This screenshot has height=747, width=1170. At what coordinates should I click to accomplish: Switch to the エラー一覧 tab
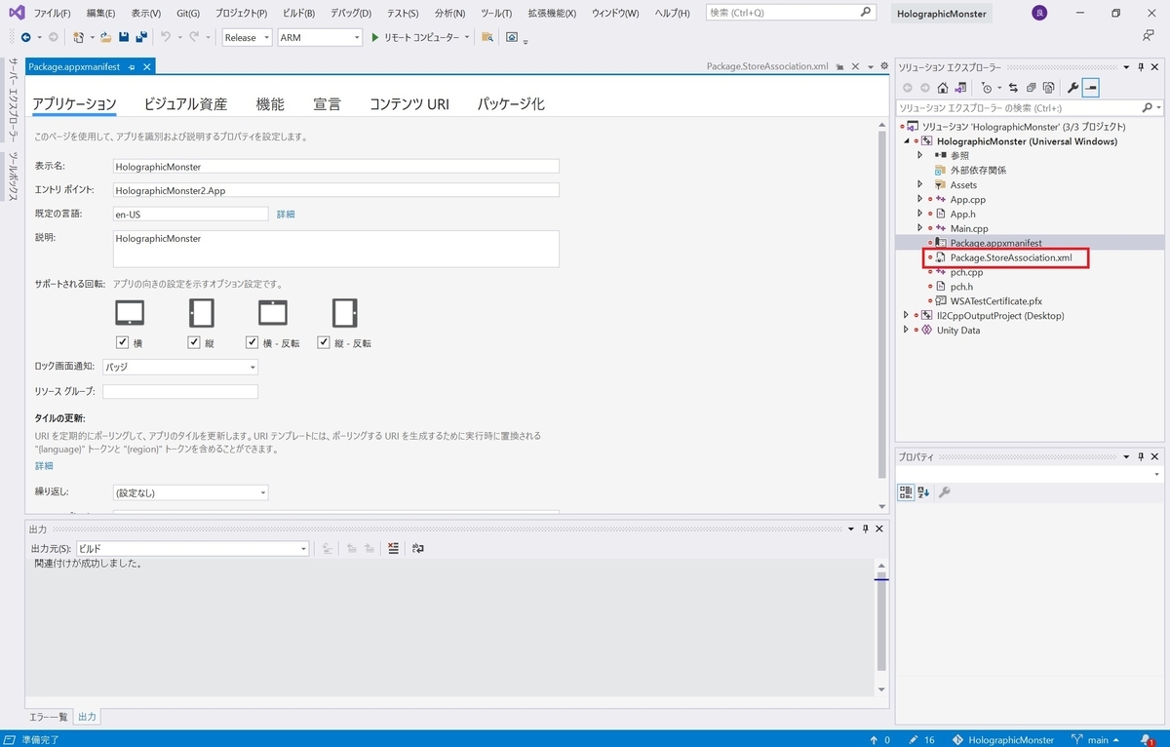48,717
